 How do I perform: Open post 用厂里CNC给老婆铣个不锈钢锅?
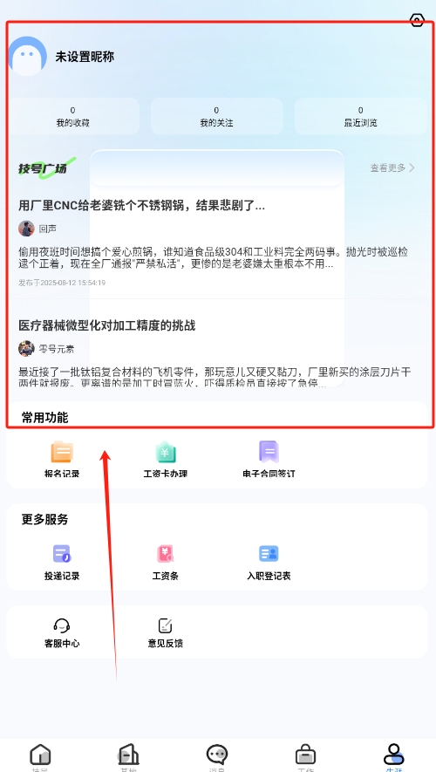(142, 206)
